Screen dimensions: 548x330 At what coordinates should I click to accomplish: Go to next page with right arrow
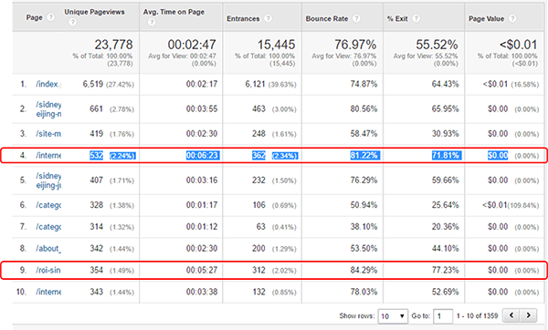click(x=529, y=315)
